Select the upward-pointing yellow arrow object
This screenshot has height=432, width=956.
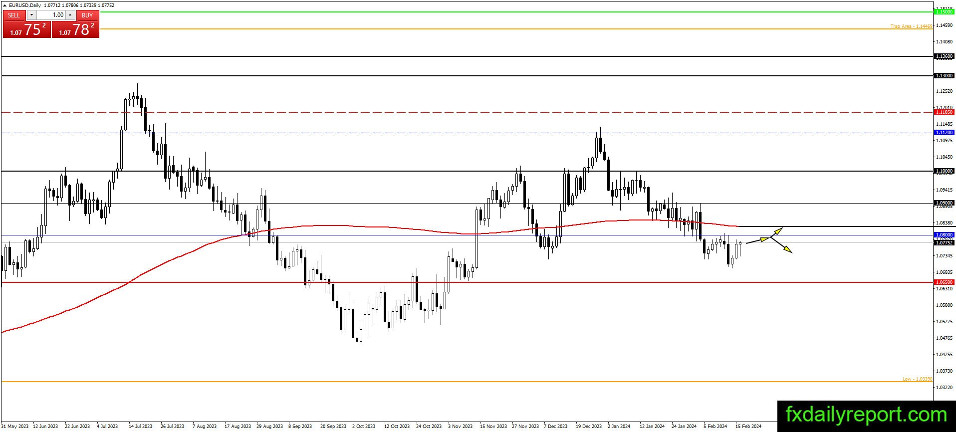[777, 231]
